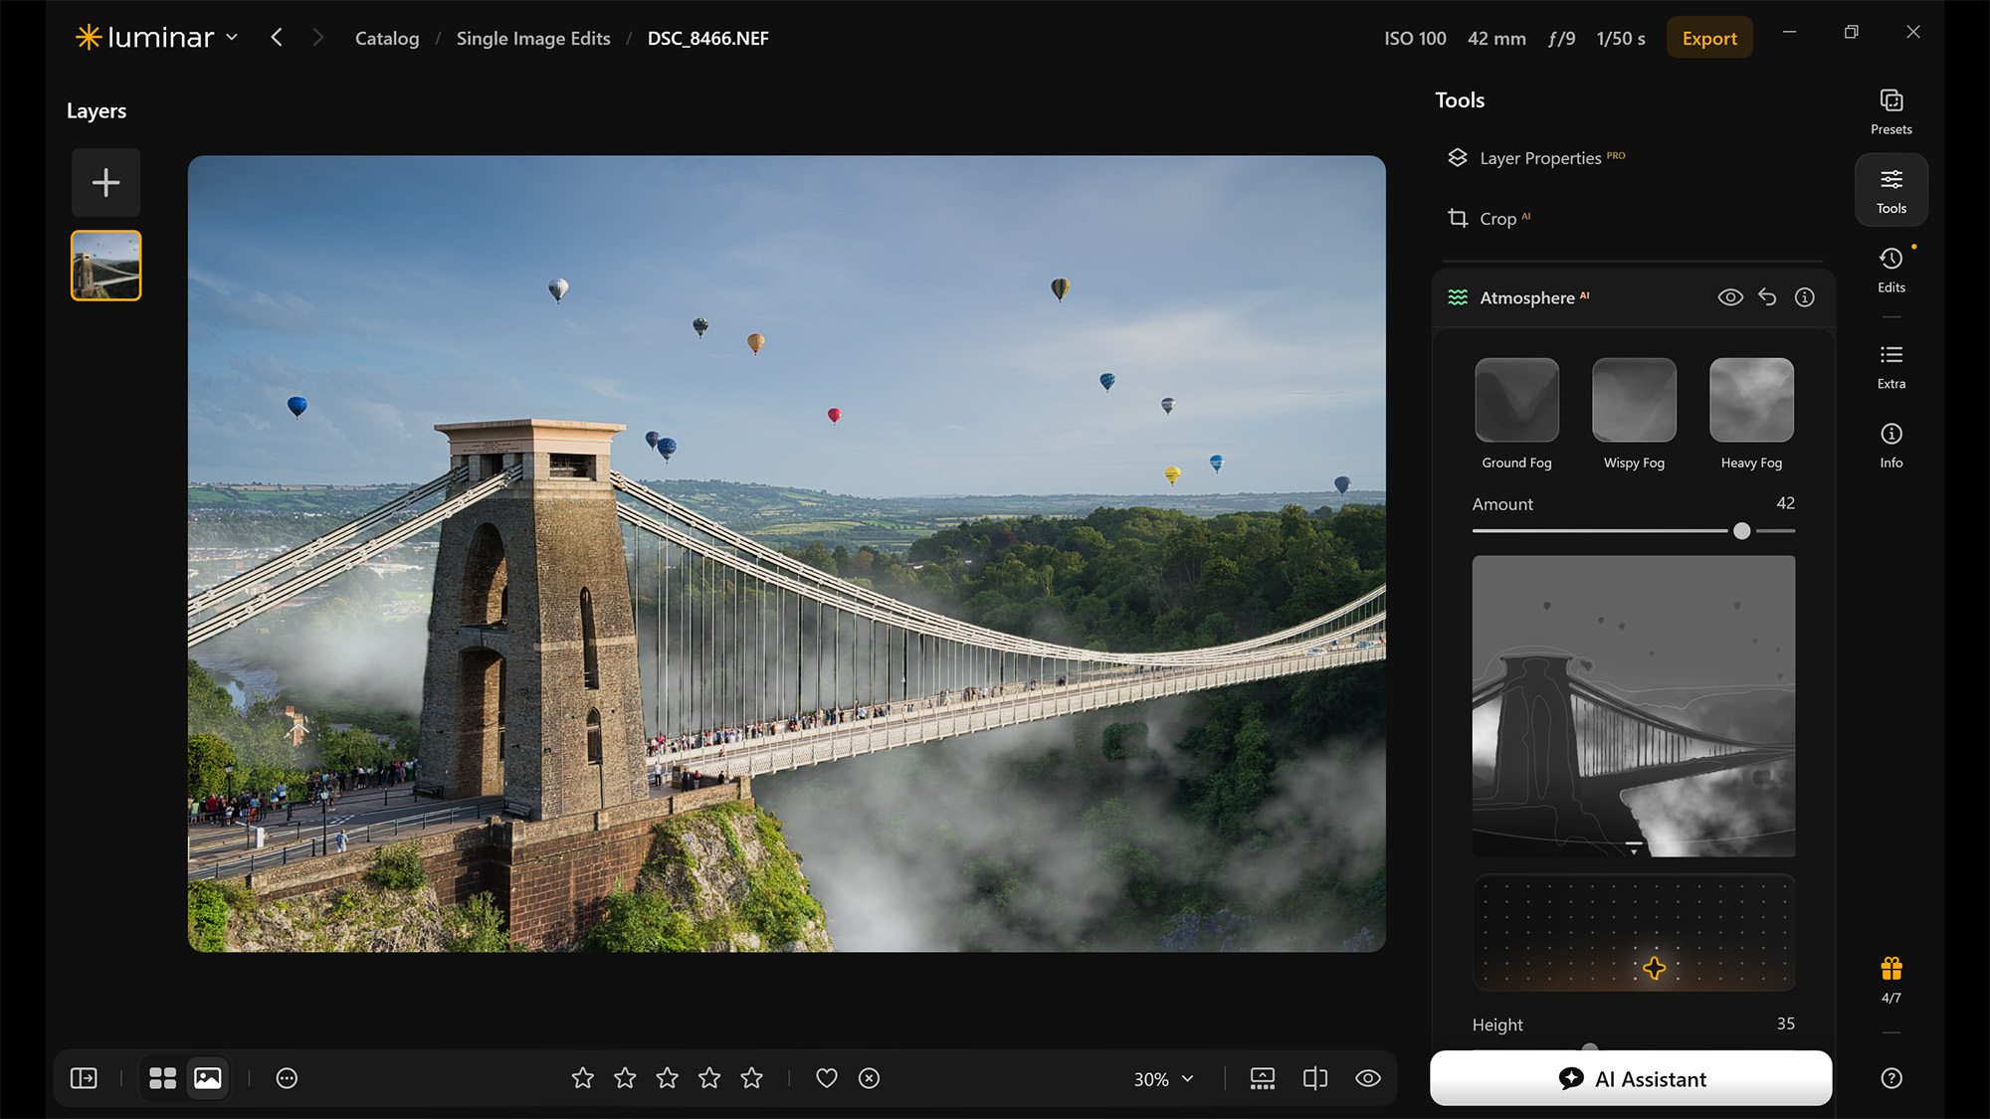Go to Catalog in the breadcrumb
This screenshot has width=1990, height=1119.
tap(387, 38)
